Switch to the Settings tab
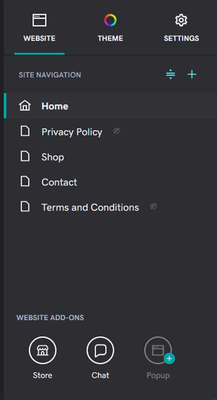The height and width of the screenshot is (400, 217). 181,27
